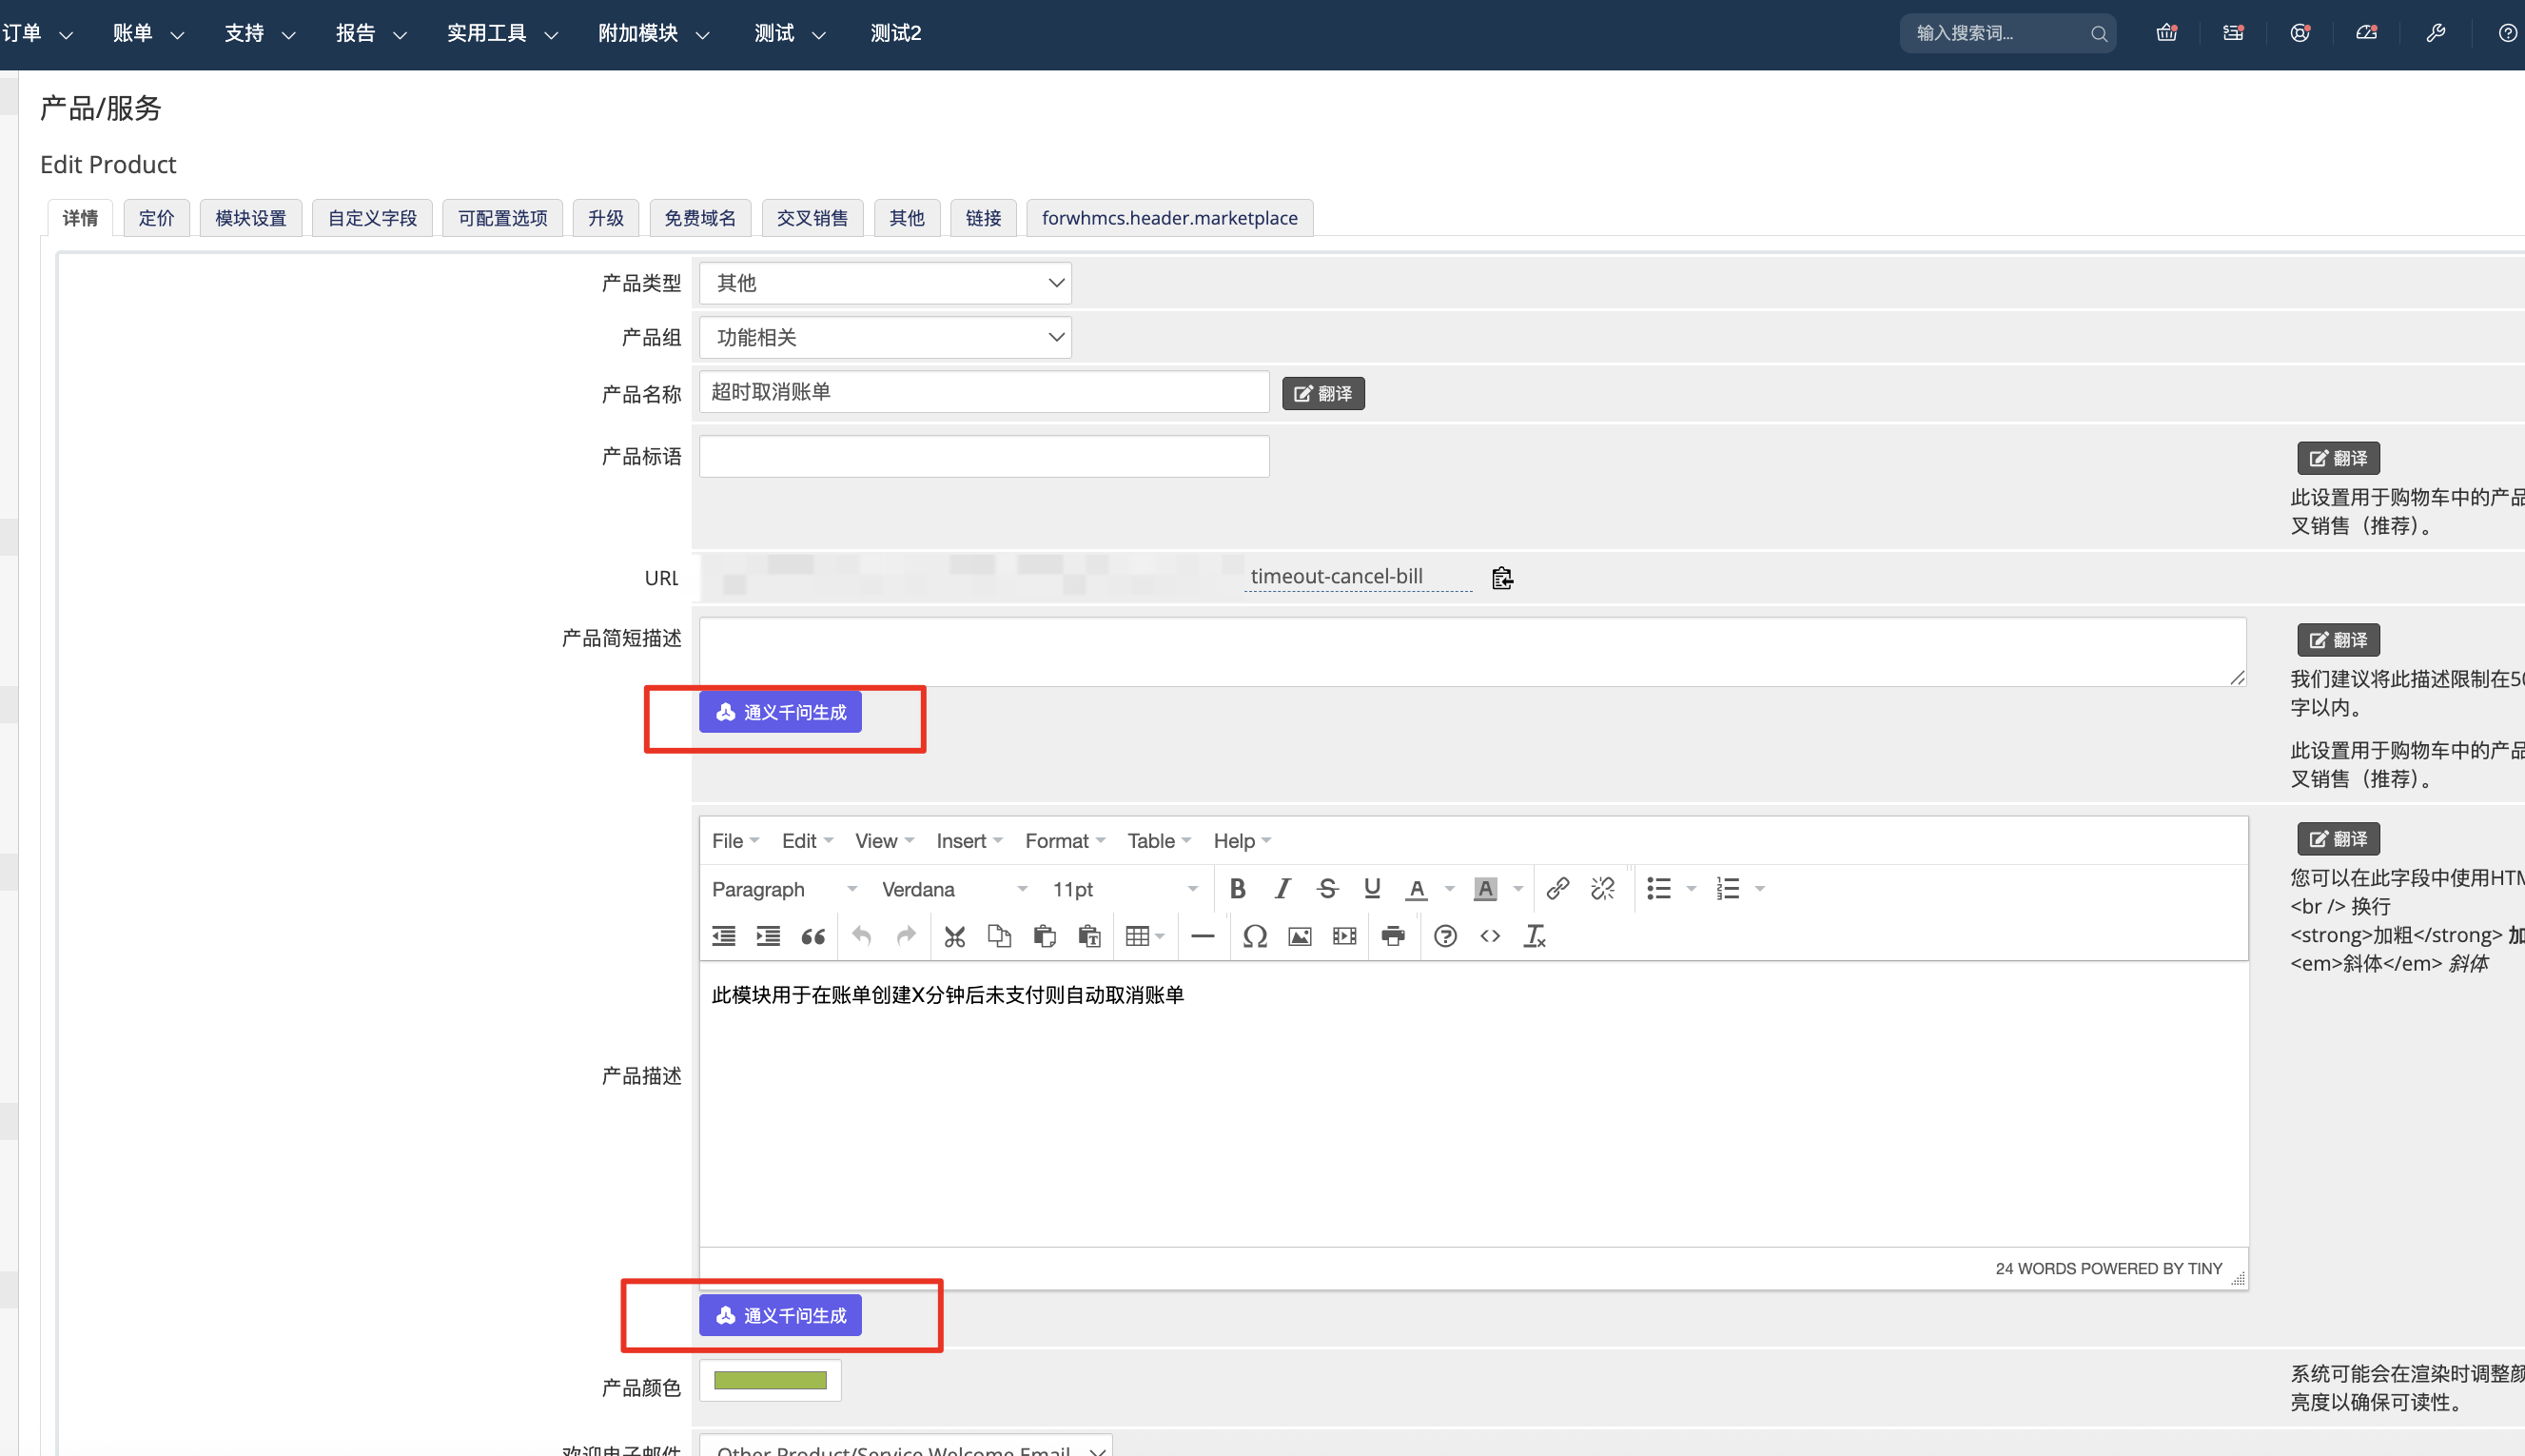
Task: Switch to the 定价 tab
Action: pyautogui.click(x=156, y=218)
